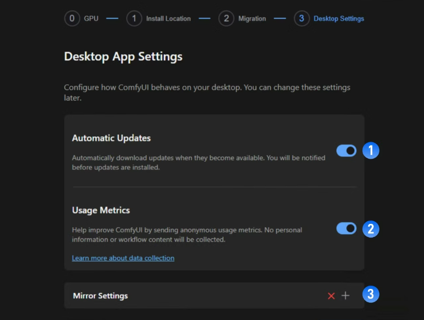Click the Usage Metrics heading
Image resolution: width=424 pixels, height=320 pixels.
coord(101,210)
